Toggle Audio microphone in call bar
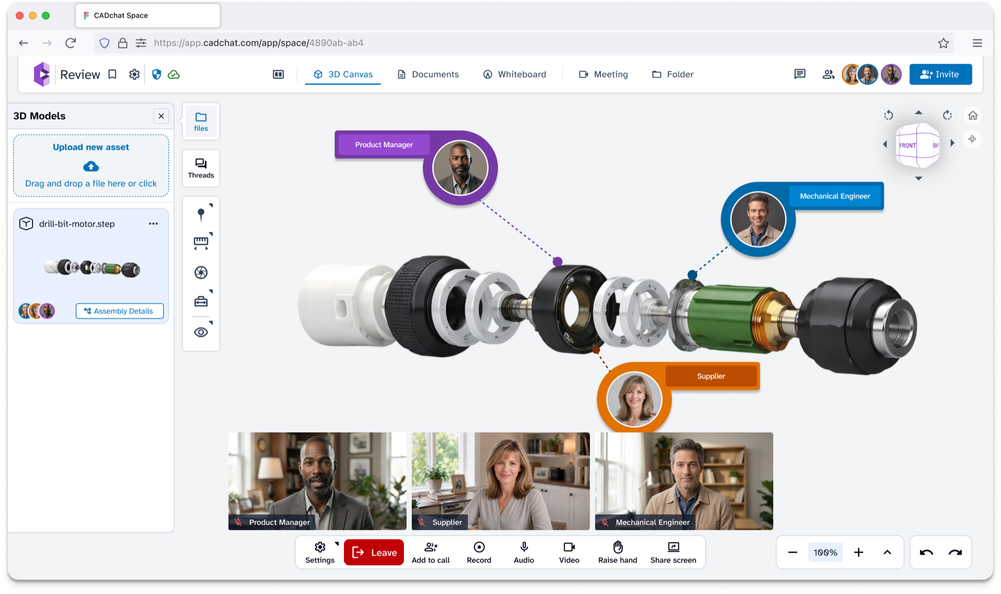The image size is (1001, 594). [524, 552]
